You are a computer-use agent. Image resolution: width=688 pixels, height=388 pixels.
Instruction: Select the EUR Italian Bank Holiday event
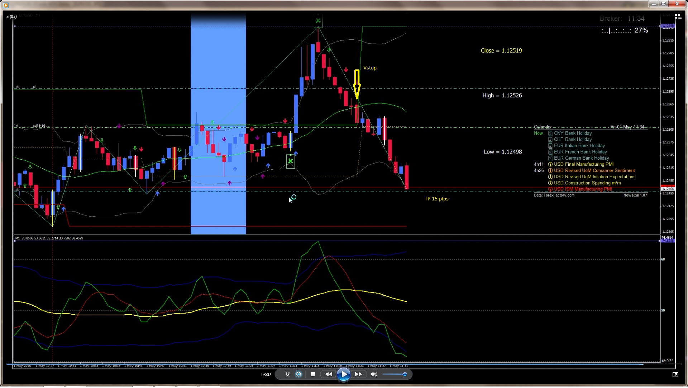[x=579, y=146]
